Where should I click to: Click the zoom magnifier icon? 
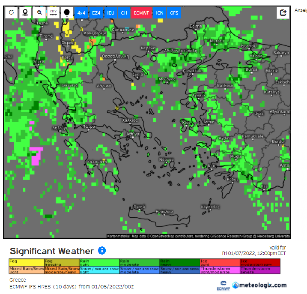click(x=39, y=13)
